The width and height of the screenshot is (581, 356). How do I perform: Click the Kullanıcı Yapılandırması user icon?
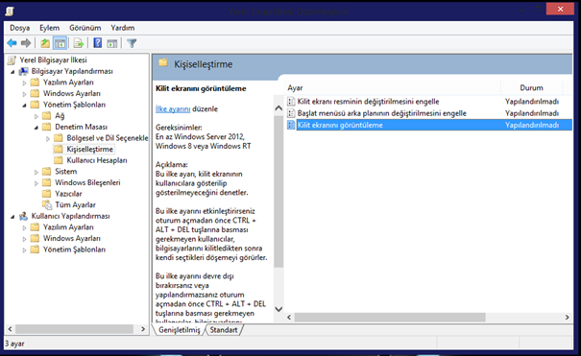(x=24, y=216)
